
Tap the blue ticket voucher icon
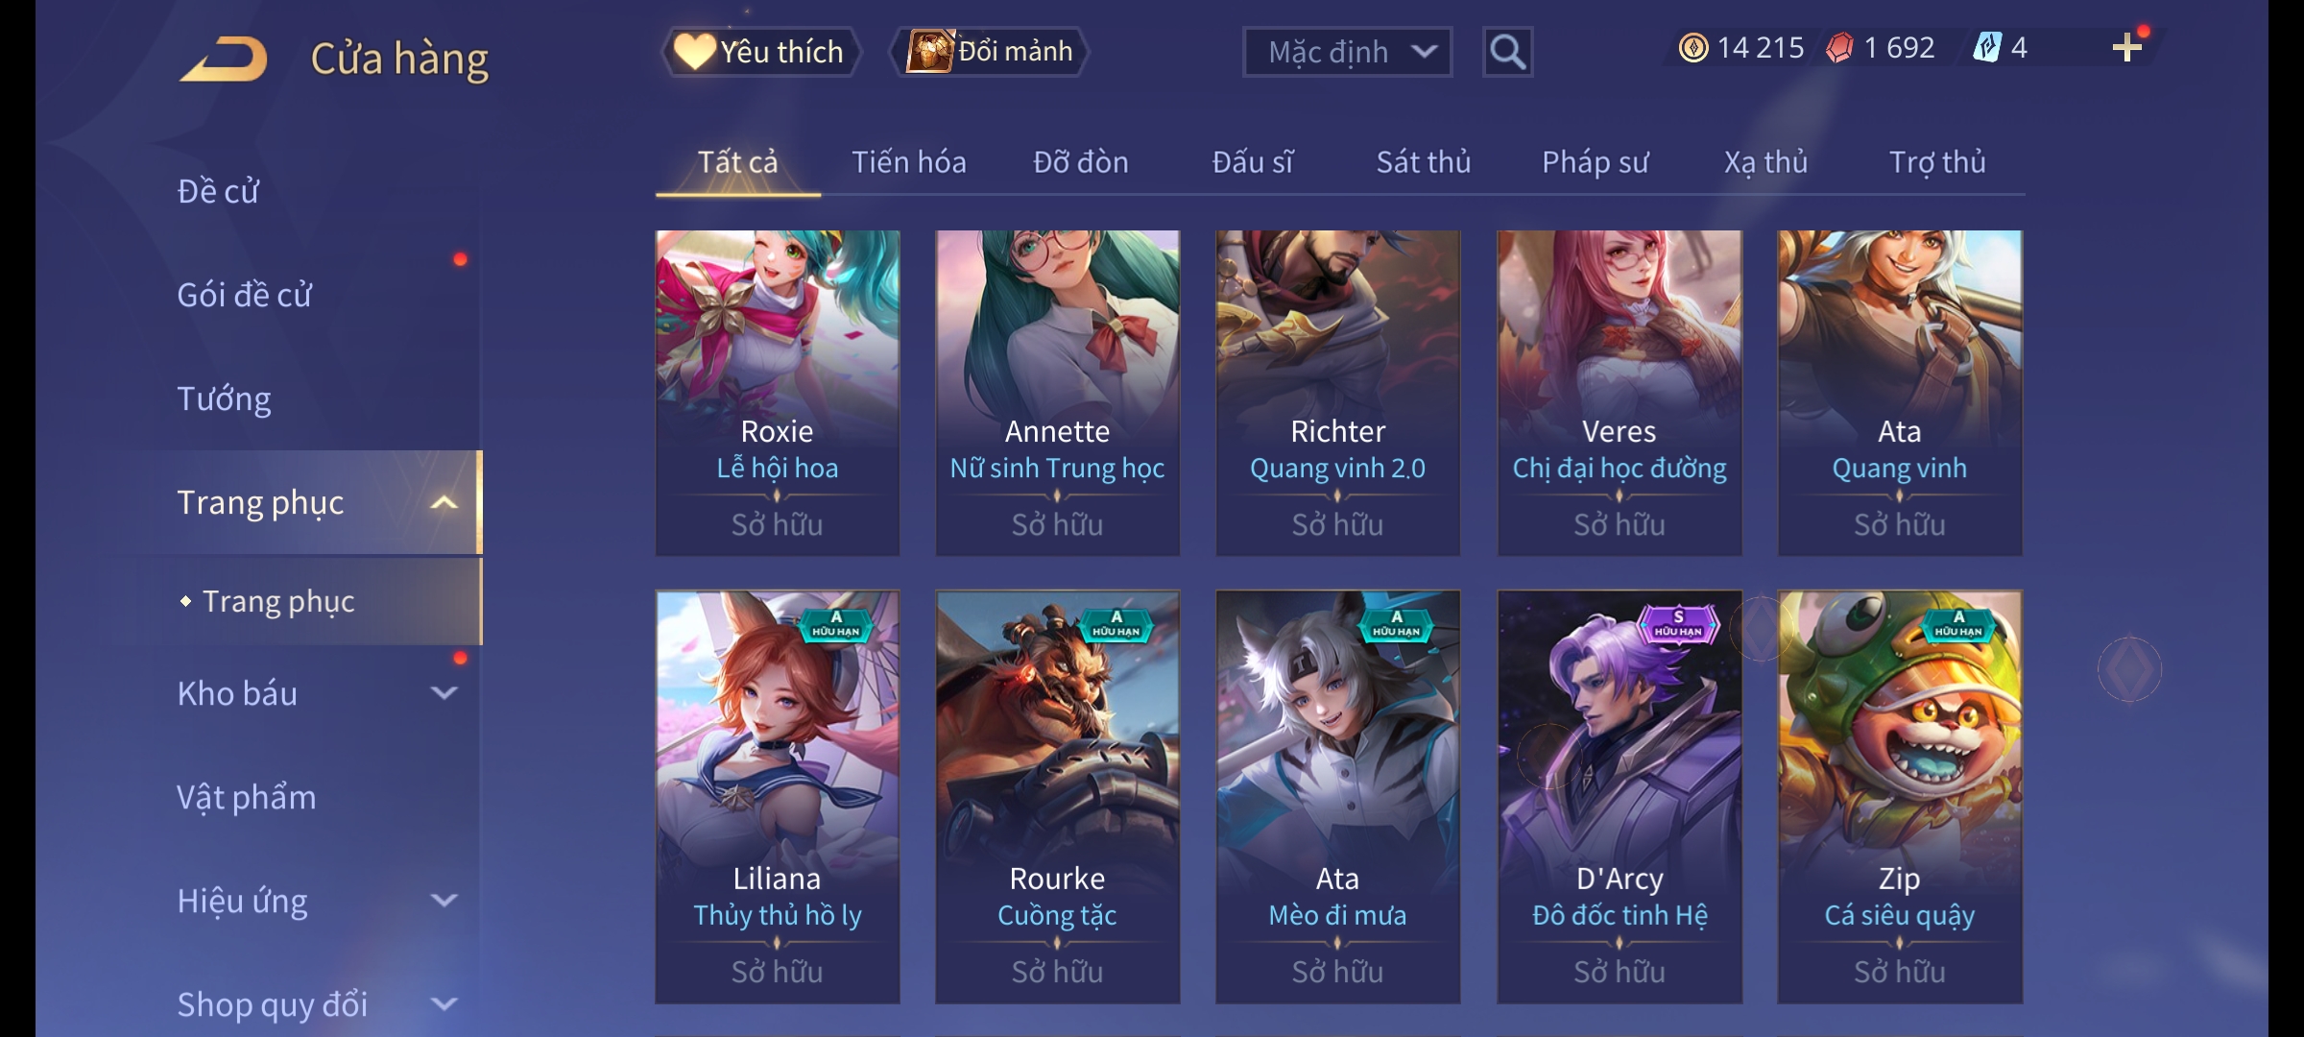(1986, 48)
